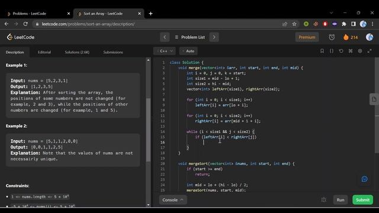Image resolution: width=379 pixels, height=213 pixels.
Task: Reload the current page
Action: pyautogui.click(x=25, y=24)
